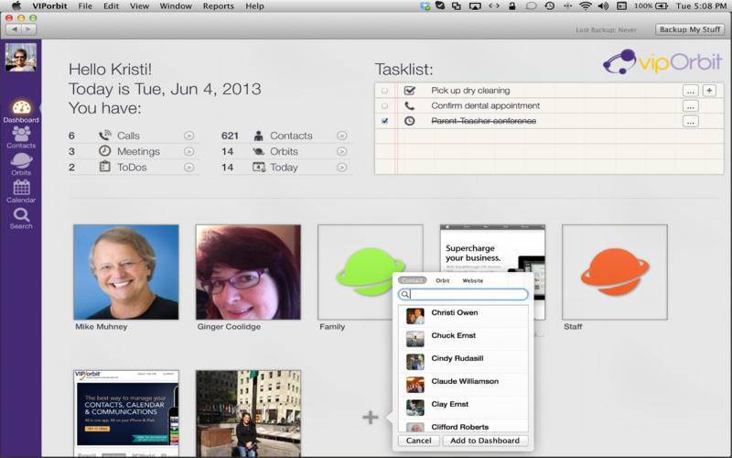
Task: Open the Window menu
Action: 176,6
